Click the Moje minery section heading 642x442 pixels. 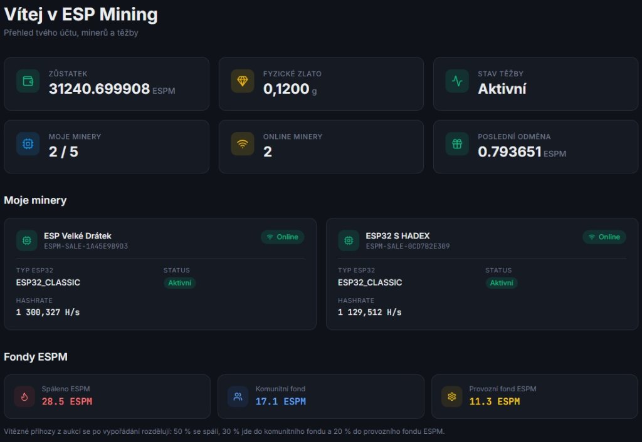(35, 200)
